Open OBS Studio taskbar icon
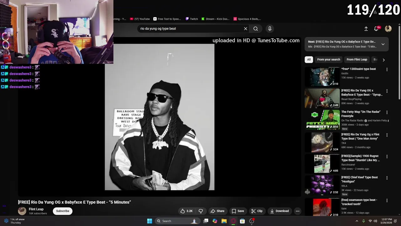Image resolution: width=401 pixels, height=226 pixels. (x=252, y=221)
